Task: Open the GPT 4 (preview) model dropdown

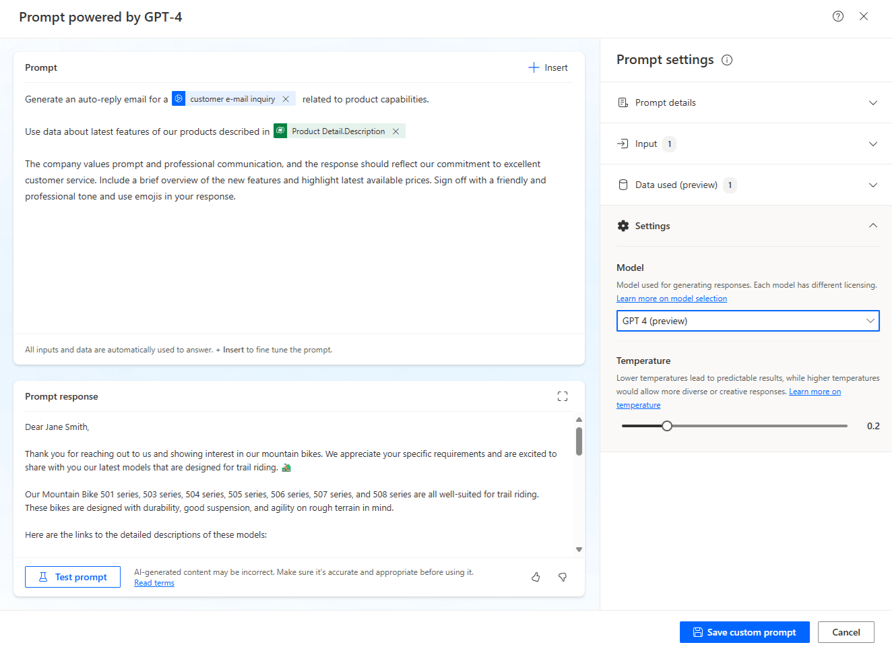Action: point(748,321)
